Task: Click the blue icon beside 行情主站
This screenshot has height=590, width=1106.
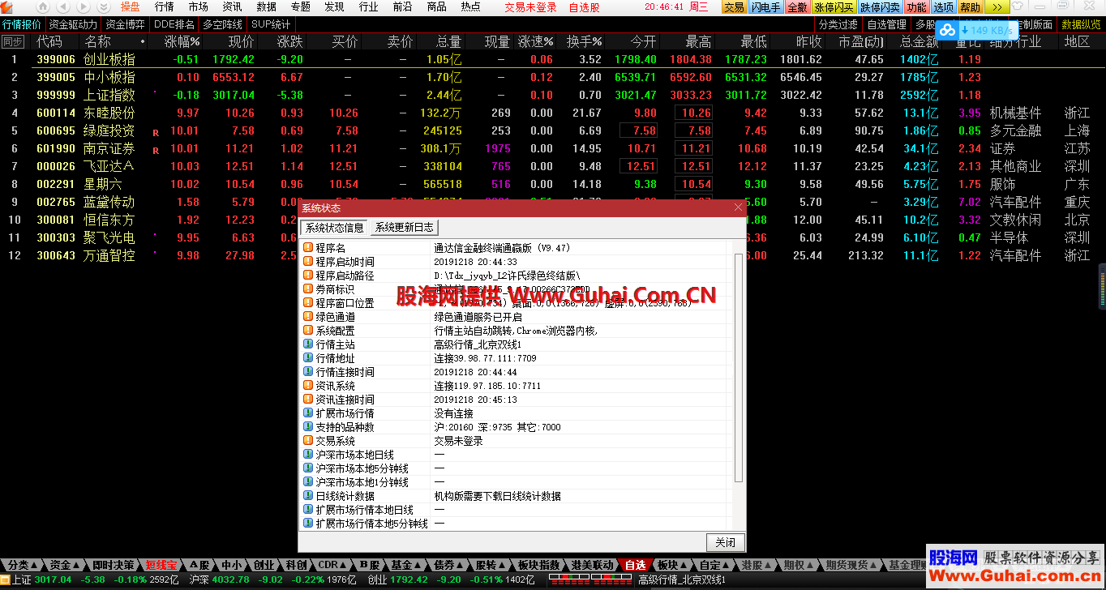Action: (x=308, y=344)
